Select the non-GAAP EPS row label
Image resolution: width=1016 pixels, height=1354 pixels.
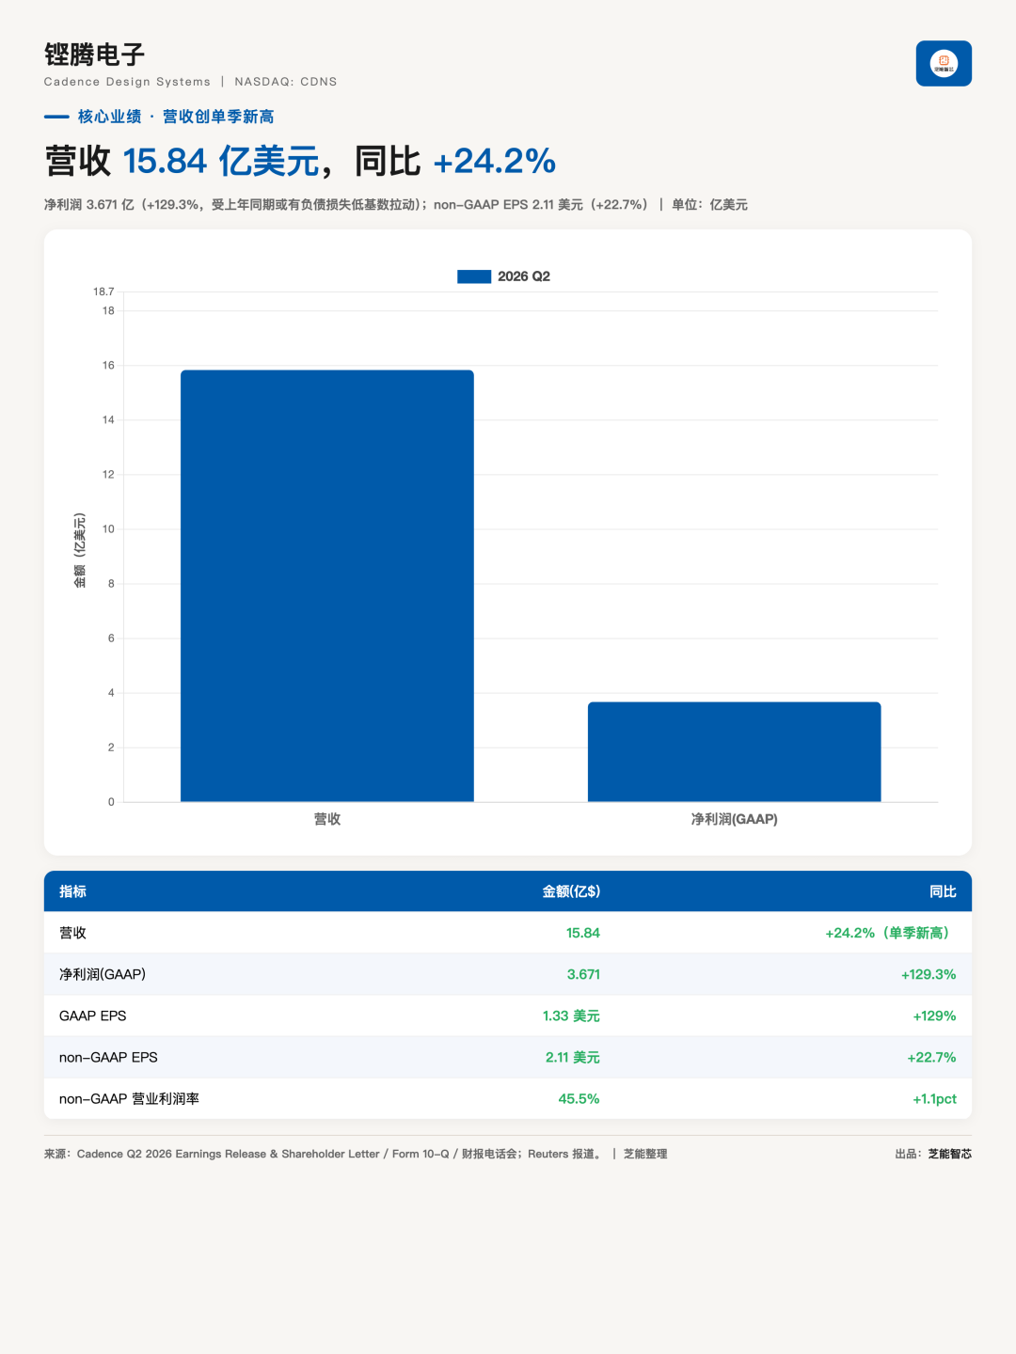(x=108, y=1057)
